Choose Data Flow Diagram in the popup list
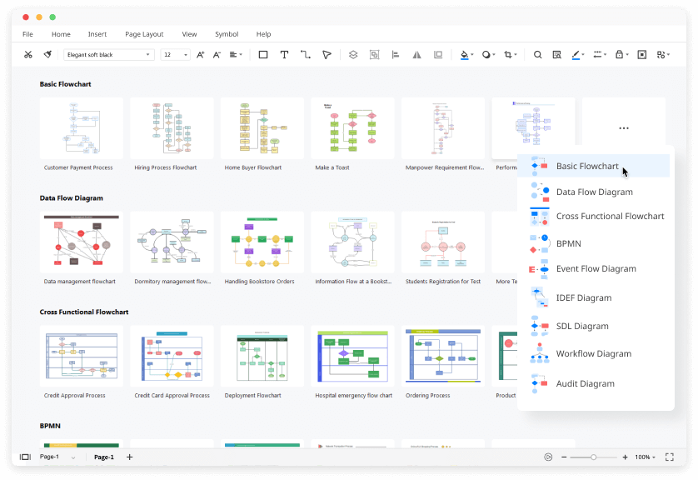Viewport: 698px width, 480px height. pyautogui.click(x=593, y=192)
